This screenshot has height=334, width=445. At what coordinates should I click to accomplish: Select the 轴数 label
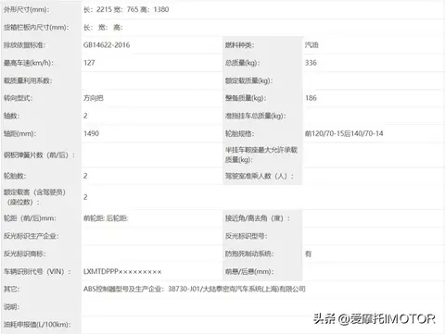11,116
